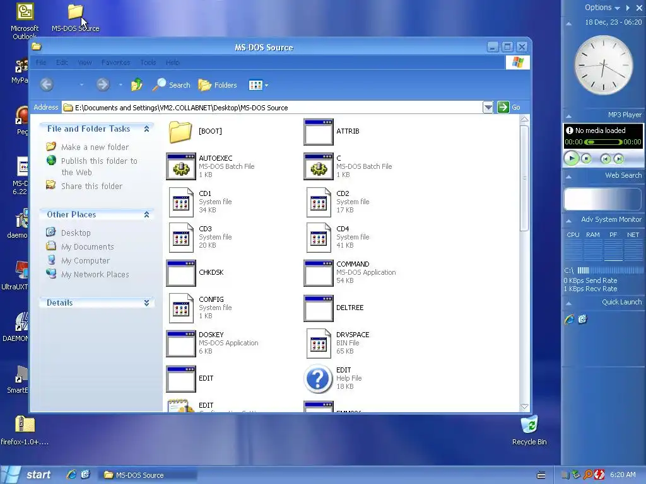This screenshot has height=484, width=646.
Task: Select the EDIT help file icon
Action: click(318, 379)
